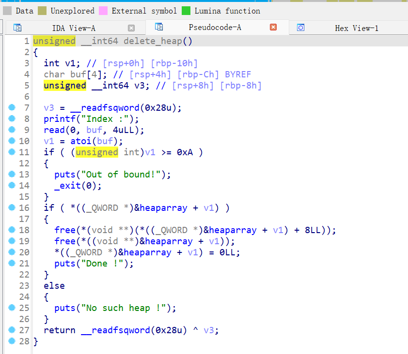
Task: Toggle breakpoint dot on line 18
Action: pos(12,230)
